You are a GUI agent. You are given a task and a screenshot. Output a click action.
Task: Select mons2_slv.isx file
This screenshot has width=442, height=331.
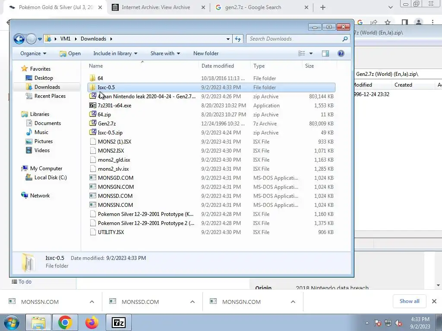pos(212,169)
